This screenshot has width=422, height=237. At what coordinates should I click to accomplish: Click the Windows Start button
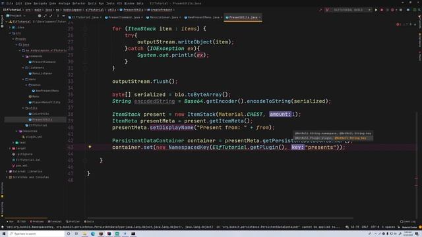click(x=4, y=234)
